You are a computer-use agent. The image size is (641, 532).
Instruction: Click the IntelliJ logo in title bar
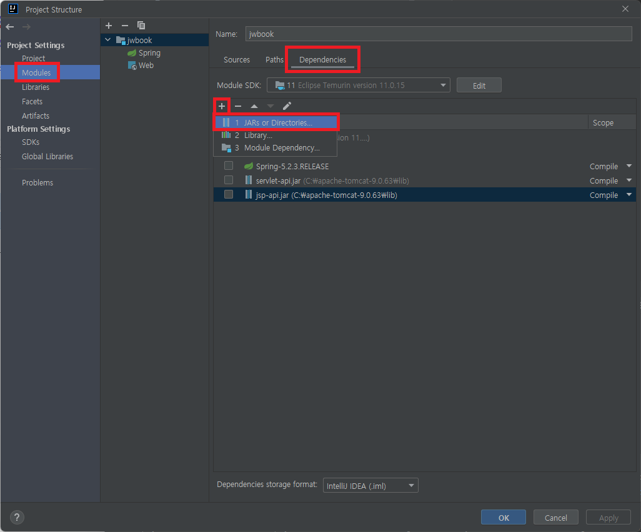point(13,9)
